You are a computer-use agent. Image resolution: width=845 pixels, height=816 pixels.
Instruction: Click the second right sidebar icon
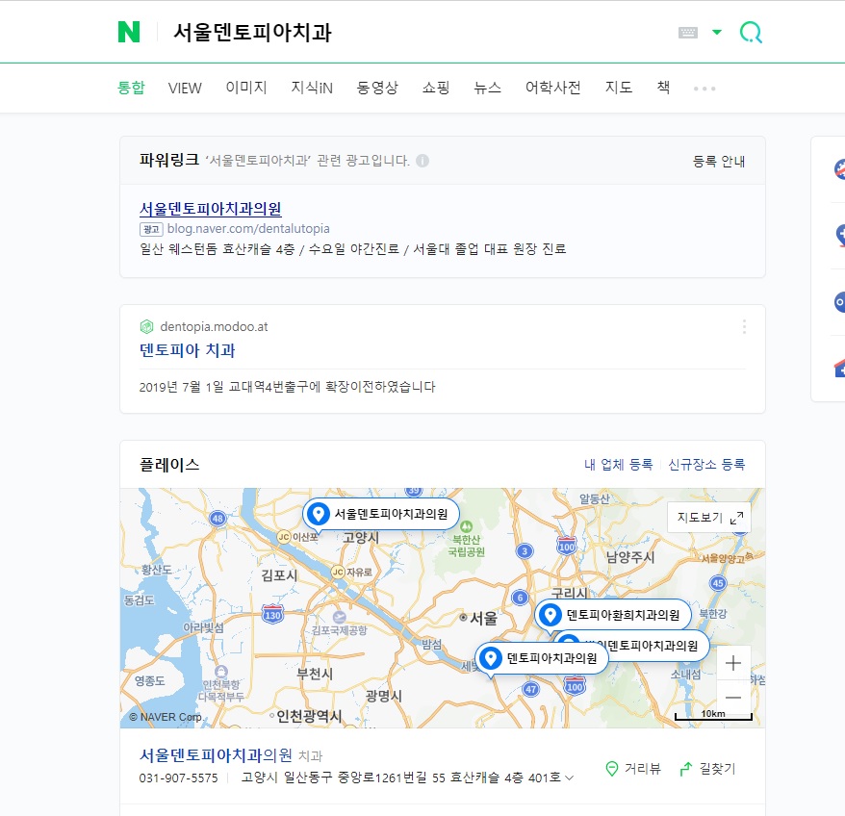839,236
